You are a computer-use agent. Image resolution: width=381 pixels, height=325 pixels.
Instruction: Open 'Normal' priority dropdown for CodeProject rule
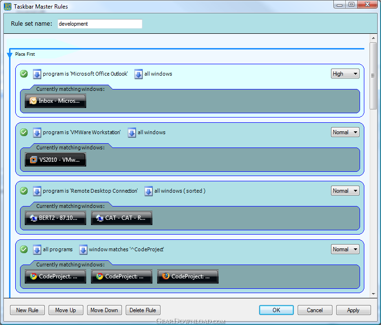tap(345, 249)
